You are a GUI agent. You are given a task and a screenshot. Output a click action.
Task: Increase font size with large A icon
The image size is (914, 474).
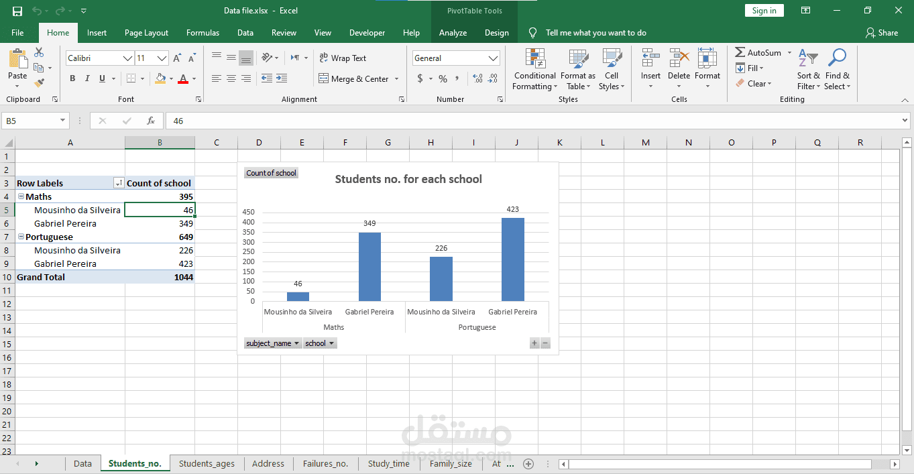point(177,58)
